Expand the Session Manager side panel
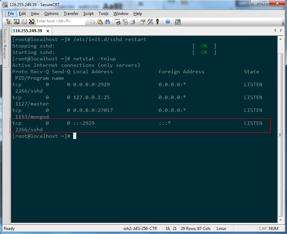287x234 pixels. point(5,43)
